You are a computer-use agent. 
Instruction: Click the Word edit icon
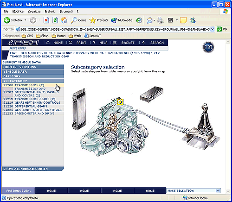tap(170, 20)
